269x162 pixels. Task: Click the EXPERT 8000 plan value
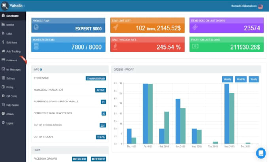coord(88,28)
